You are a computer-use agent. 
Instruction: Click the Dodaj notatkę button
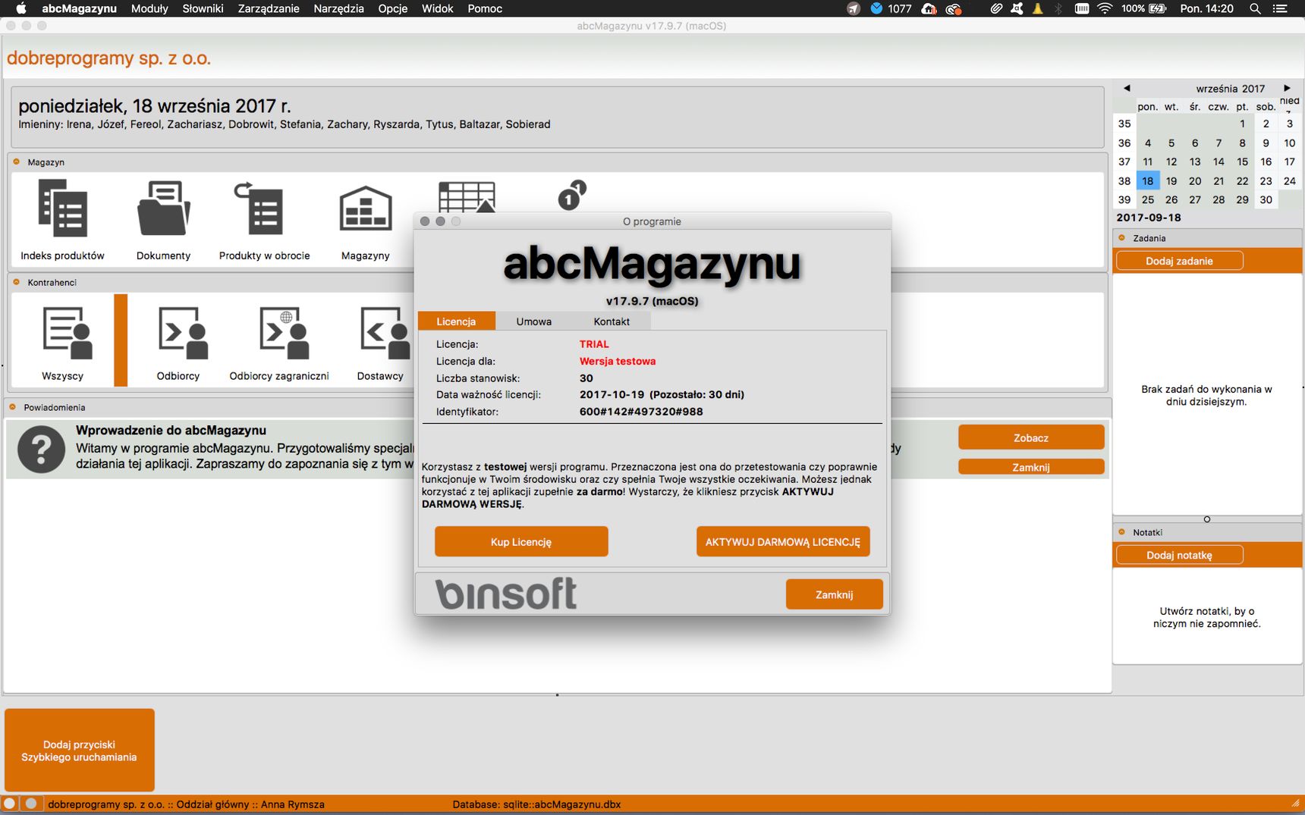[x=1179, y=555]
